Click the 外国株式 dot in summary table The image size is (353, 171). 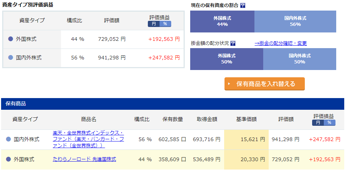coord(10,39)
